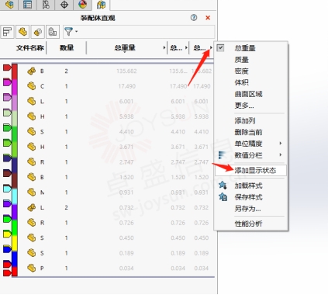Open the DisplayManager color-wheel tab
328x295 pixels.
[x=82, y=5]
